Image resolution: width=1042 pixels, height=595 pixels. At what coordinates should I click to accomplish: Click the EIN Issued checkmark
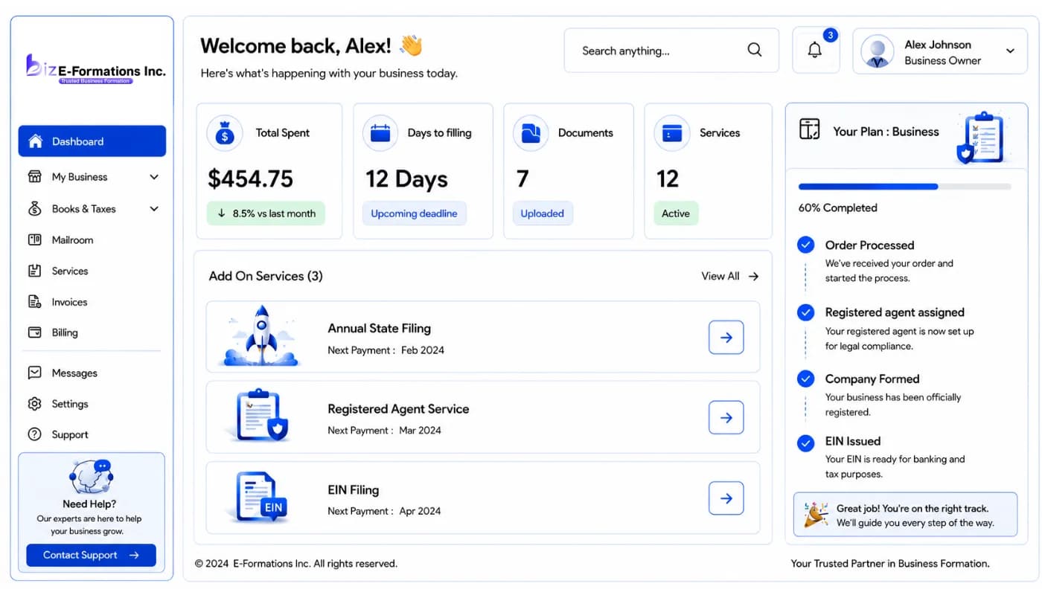[x=805, y=444]
